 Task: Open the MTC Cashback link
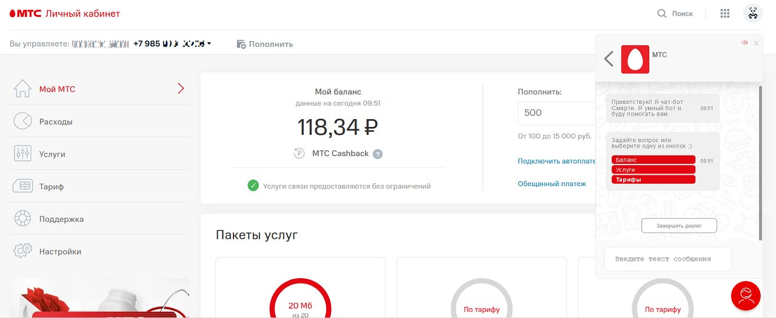click(340, 154)
